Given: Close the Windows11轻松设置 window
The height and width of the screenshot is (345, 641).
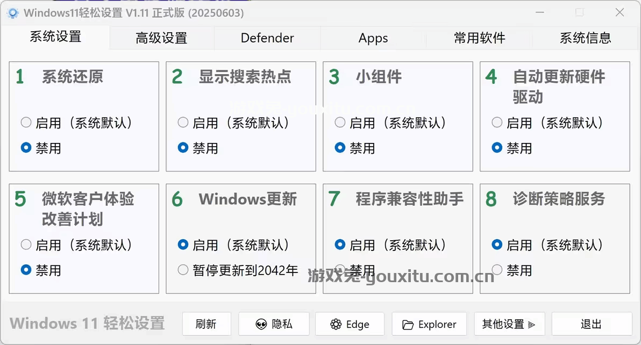Looking at the screenshot, I should pyautogui.click(x=619, y=13).
